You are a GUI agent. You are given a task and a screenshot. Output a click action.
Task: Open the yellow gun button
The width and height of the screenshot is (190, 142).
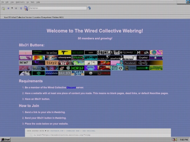tap(65, 53)
